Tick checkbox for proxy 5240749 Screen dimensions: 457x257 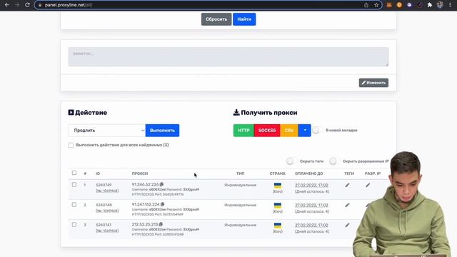pos(74,184)
